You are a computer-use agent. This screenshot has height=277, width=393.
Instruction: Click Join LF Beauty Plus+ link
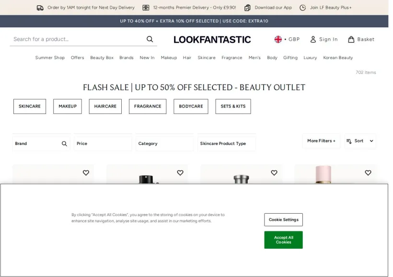pos(331,8)
